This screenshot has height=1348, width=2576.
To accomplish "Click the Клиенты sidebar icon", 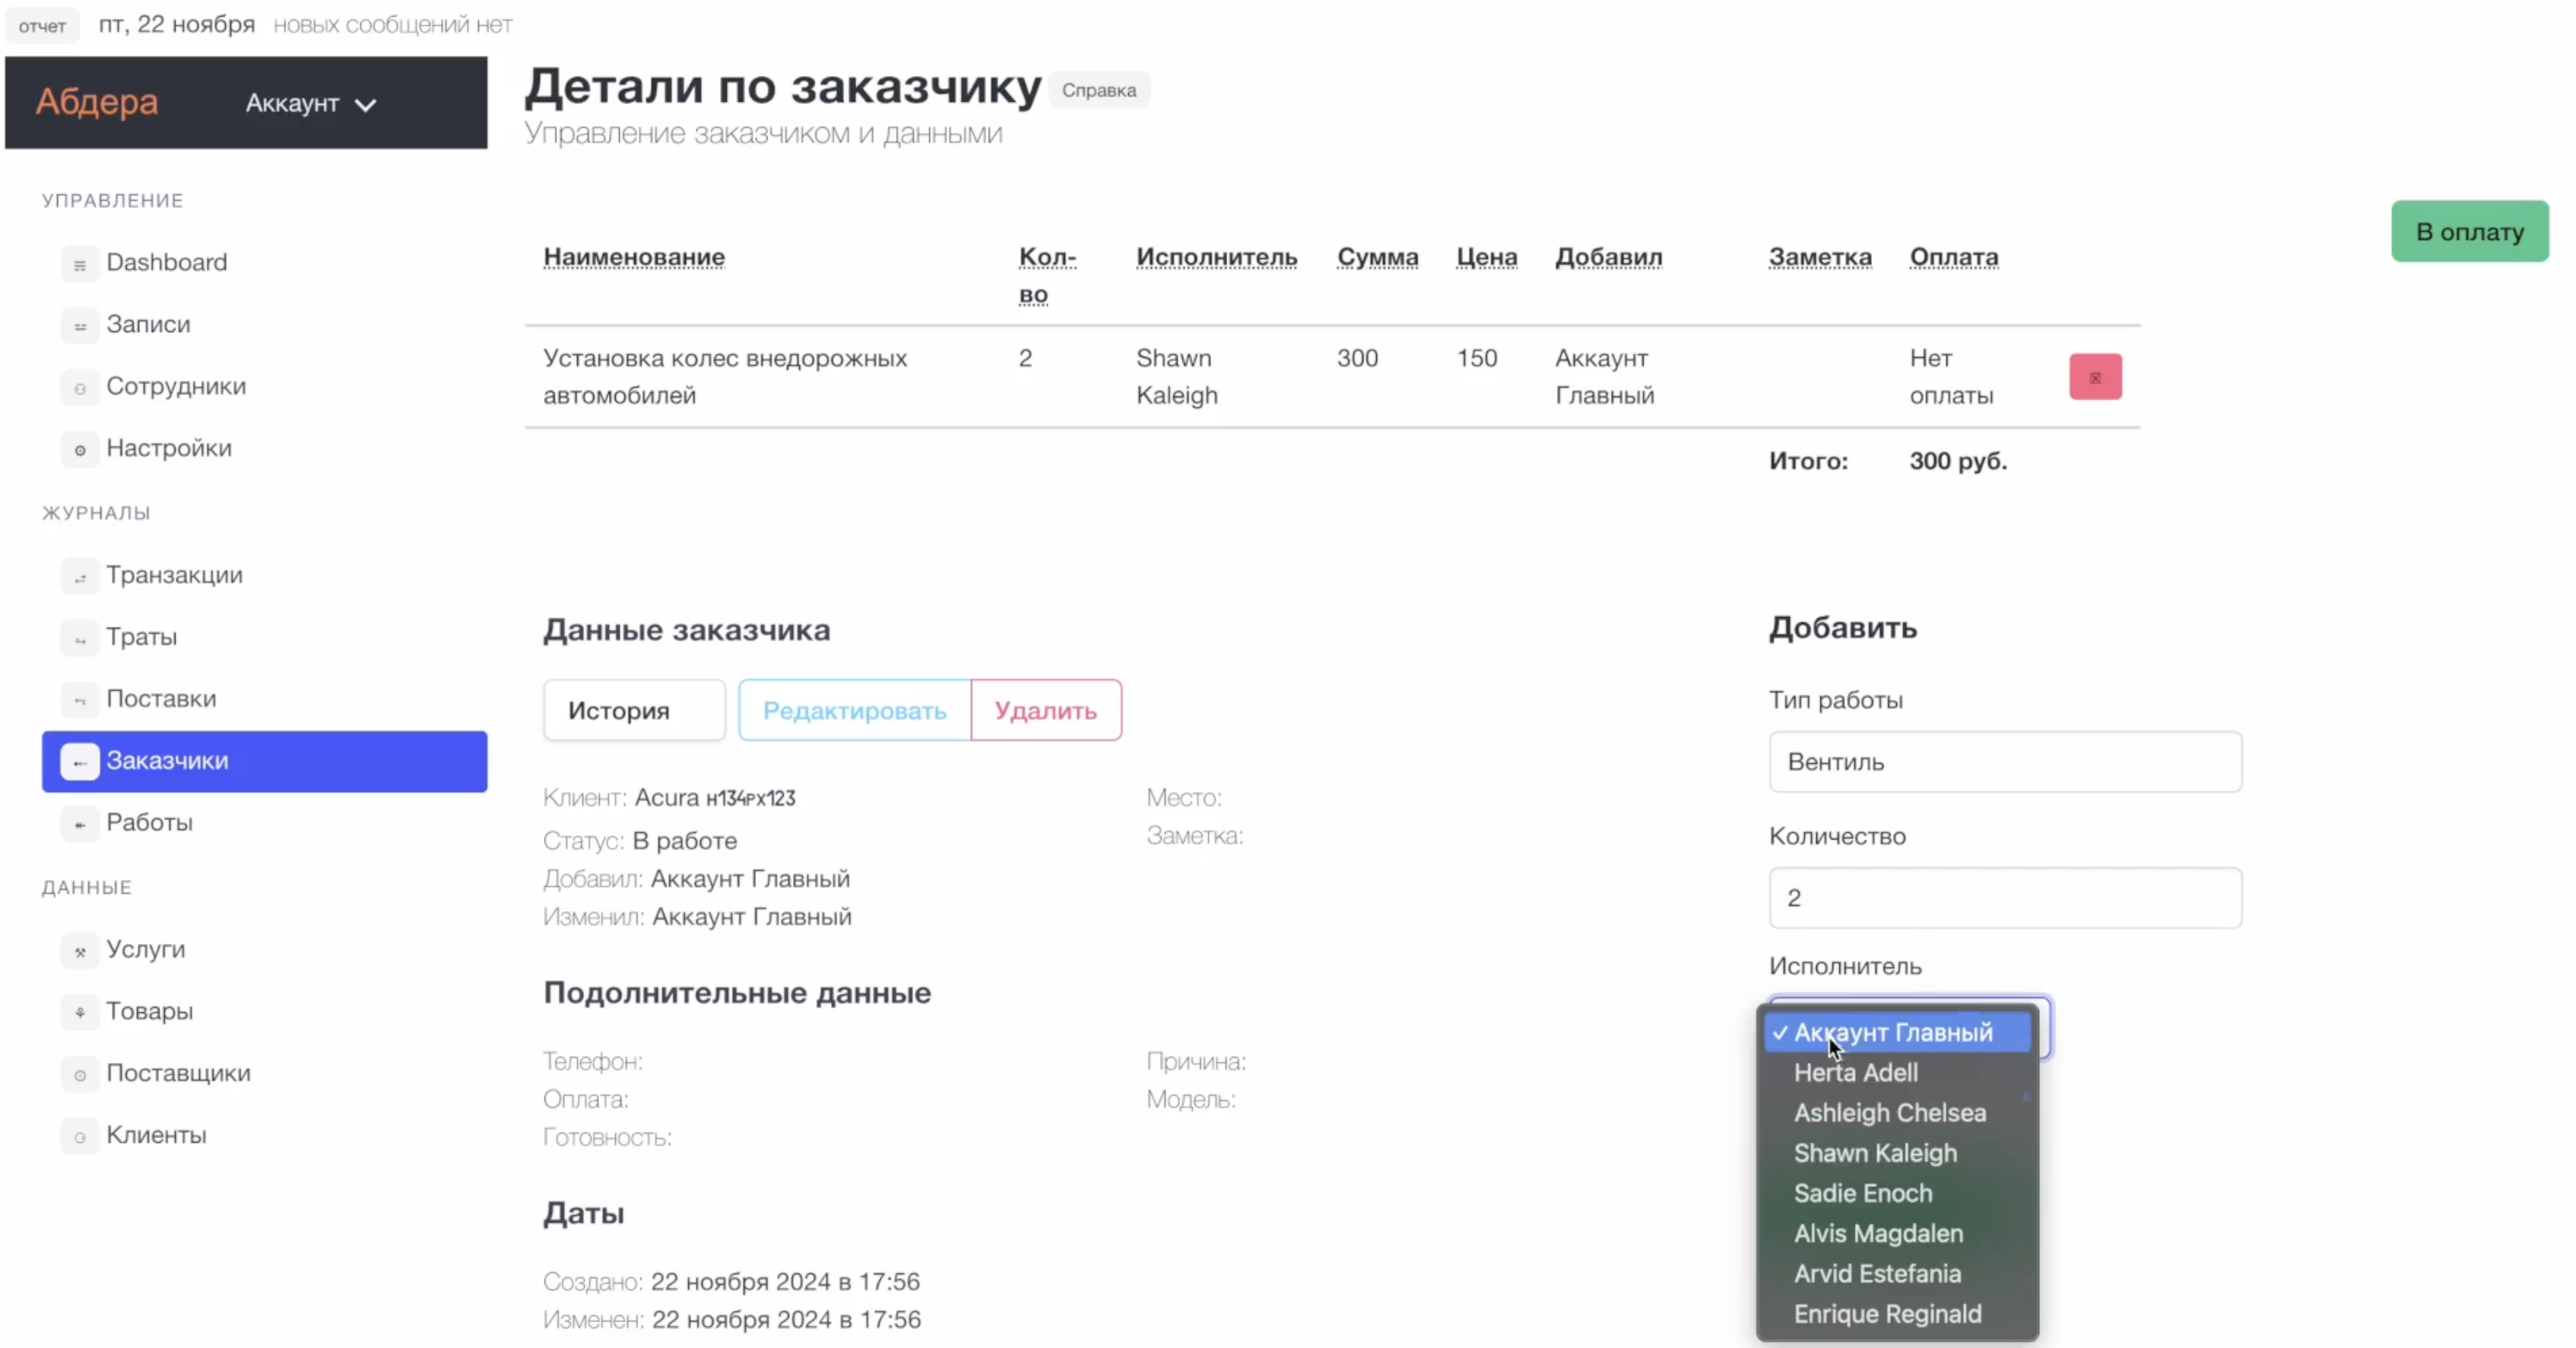I will tap(80, 1138).
